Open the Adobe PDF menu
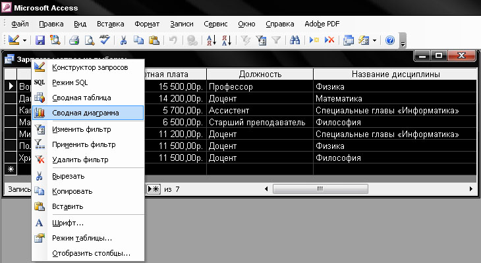This screenshot has height=263, width=481. tap(322, 24)
